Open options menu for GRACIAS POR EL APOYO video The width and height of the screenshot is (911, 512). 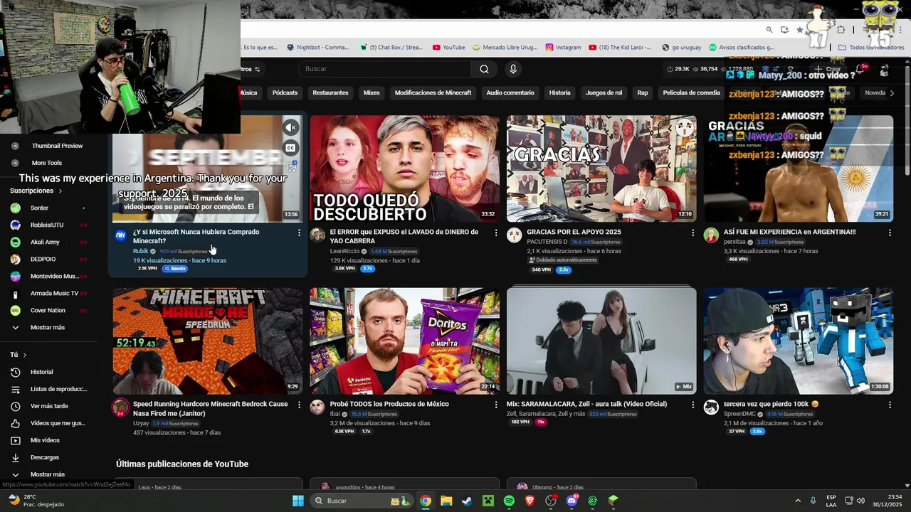[x=693, y=233]
